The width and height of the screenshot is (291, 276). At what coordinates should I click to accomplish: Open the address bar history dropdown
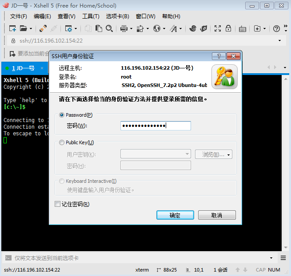pos(280,40)
